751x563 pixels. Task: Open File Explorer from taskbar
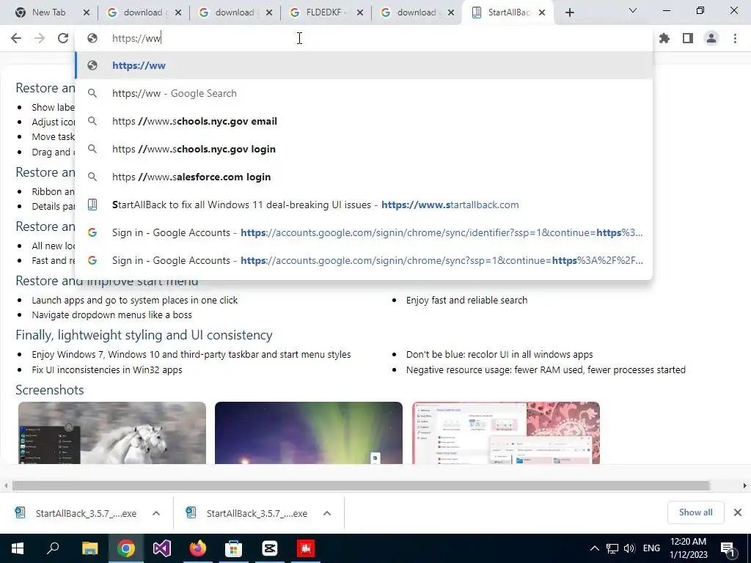point(89,548)
